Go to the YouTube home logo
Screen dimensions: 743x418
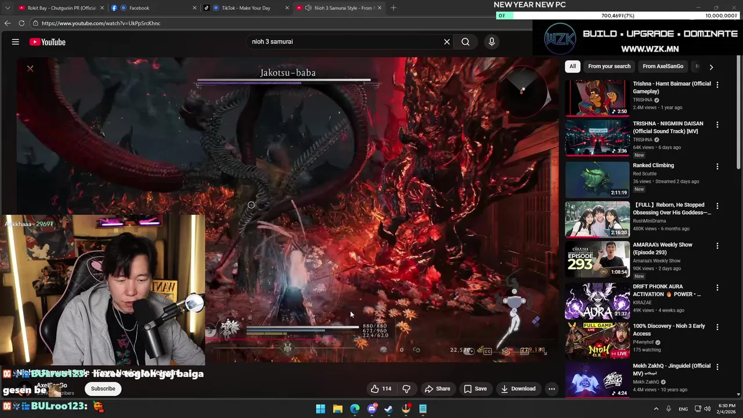(x=47, y=42)
